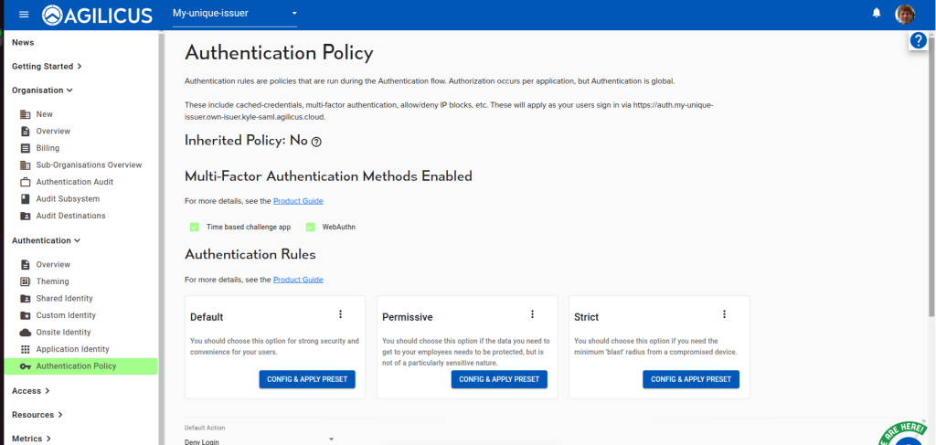This screenshot has width=936, height=445.
Task: Collapse the Organisation sidebar section
Action: [42, 90]
